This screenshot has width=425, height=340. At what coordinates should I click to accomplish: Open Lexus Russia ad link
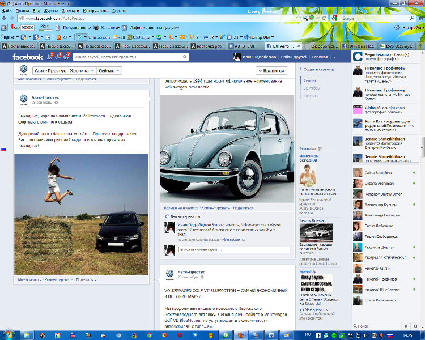coord(312,220)
